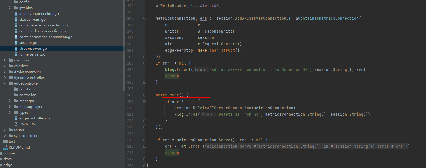The image size is (426, 168).
Task: Expand the router folder
Action: coord(4,130)
